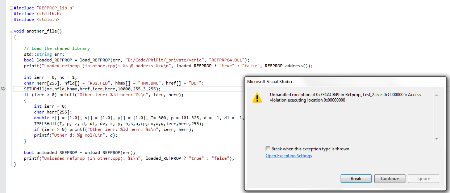Image resolution: width=450 pixels, height=193 pixels.
Task: Click the 'int ierr = 0, nc = 1;' line
Action: pos(51,77)
